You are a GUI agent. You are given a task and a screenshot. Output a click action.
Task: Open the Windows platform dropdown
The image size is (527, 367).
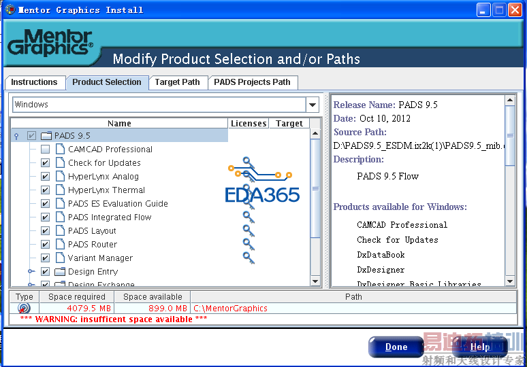point(313,105)
